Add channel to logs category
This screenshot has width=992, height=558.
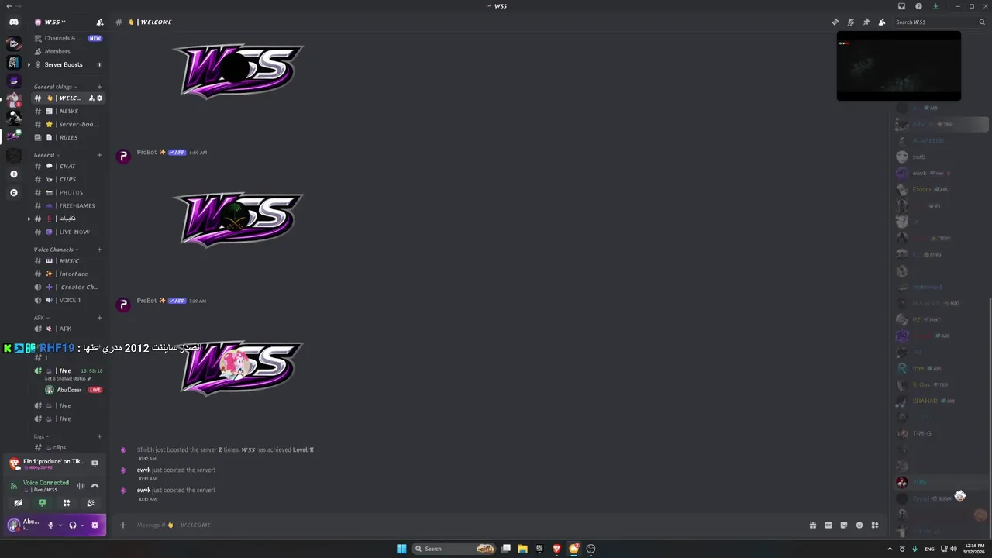(99, 436)
